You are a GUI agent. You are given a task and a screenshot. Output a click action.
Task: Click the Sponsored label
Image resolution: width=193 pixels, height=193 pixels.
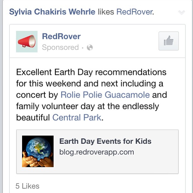pos(60,47)
